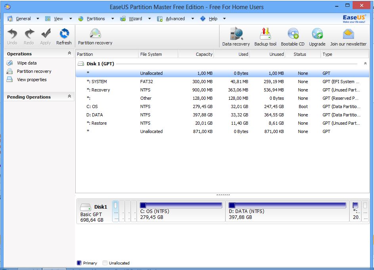Open the Help menu
The image size is (374, 270).
(x=213, y=19)
